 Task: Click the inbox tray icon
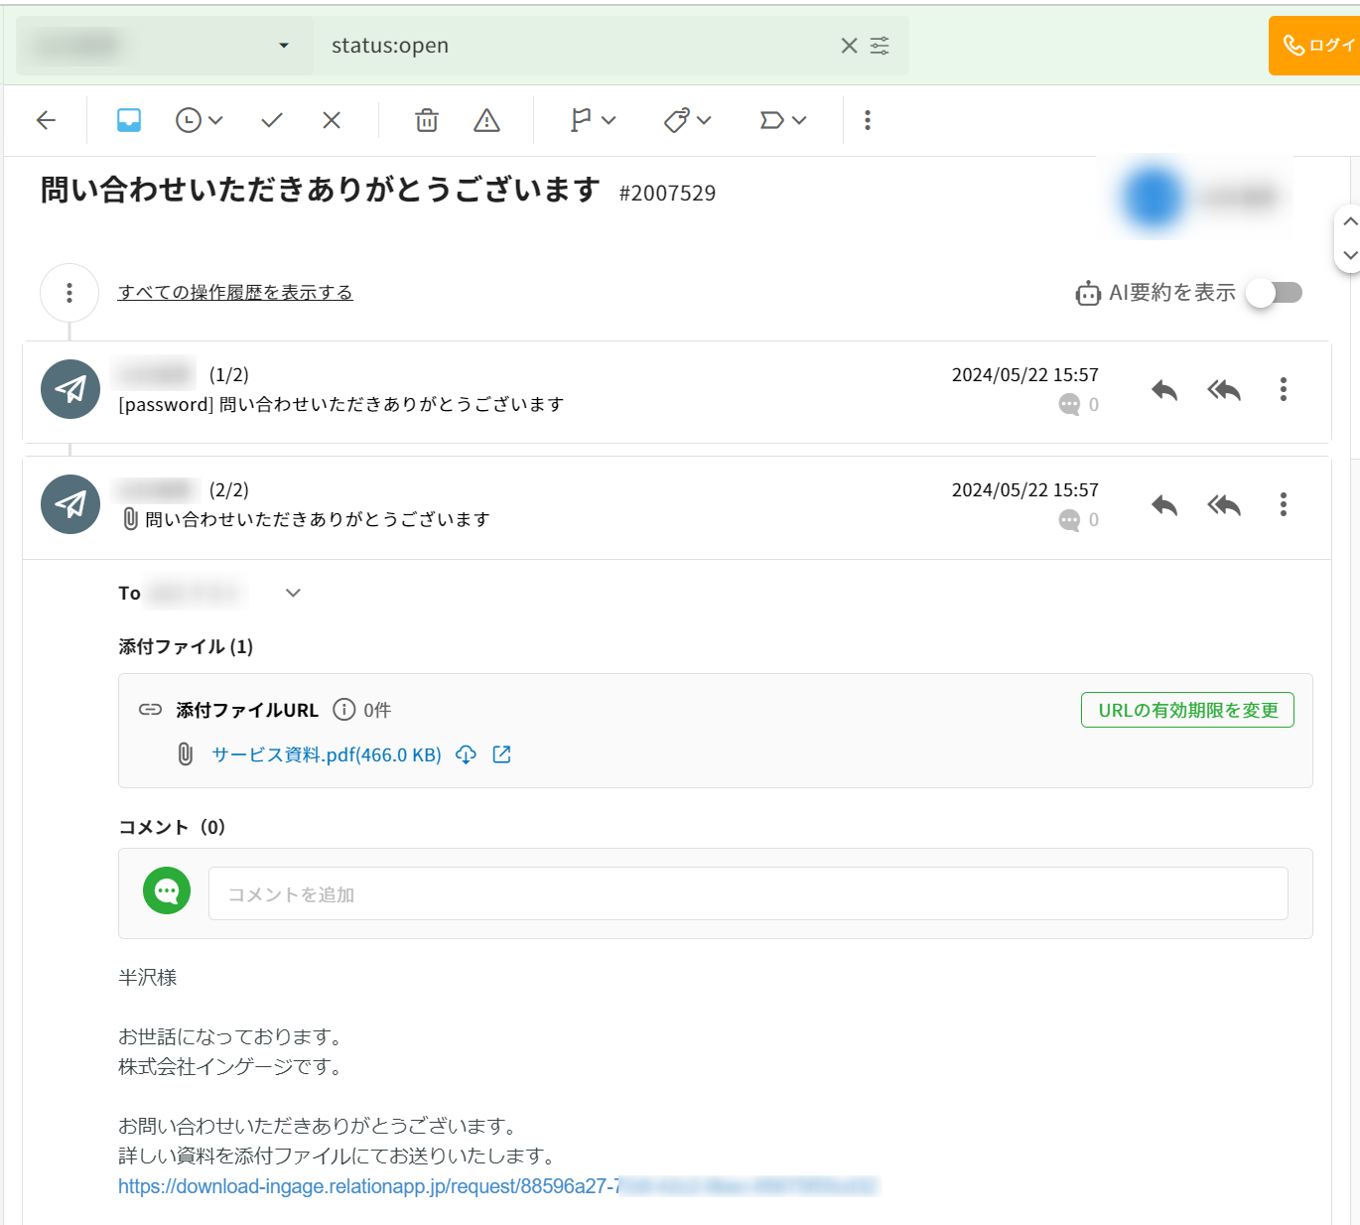(x=129, y=120)
